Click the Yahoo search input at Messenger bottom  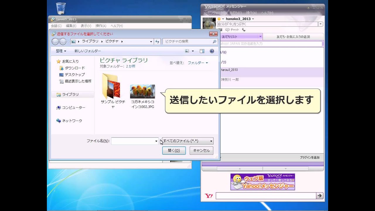[x=266, y=196]
